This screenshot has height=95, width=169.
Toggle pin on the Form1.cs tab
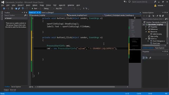37,12
